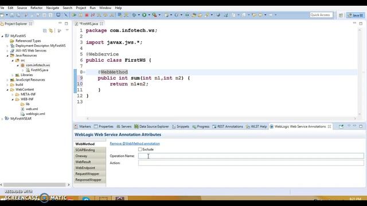Click the Forward navigation arrow icon

tap(271, 15)
